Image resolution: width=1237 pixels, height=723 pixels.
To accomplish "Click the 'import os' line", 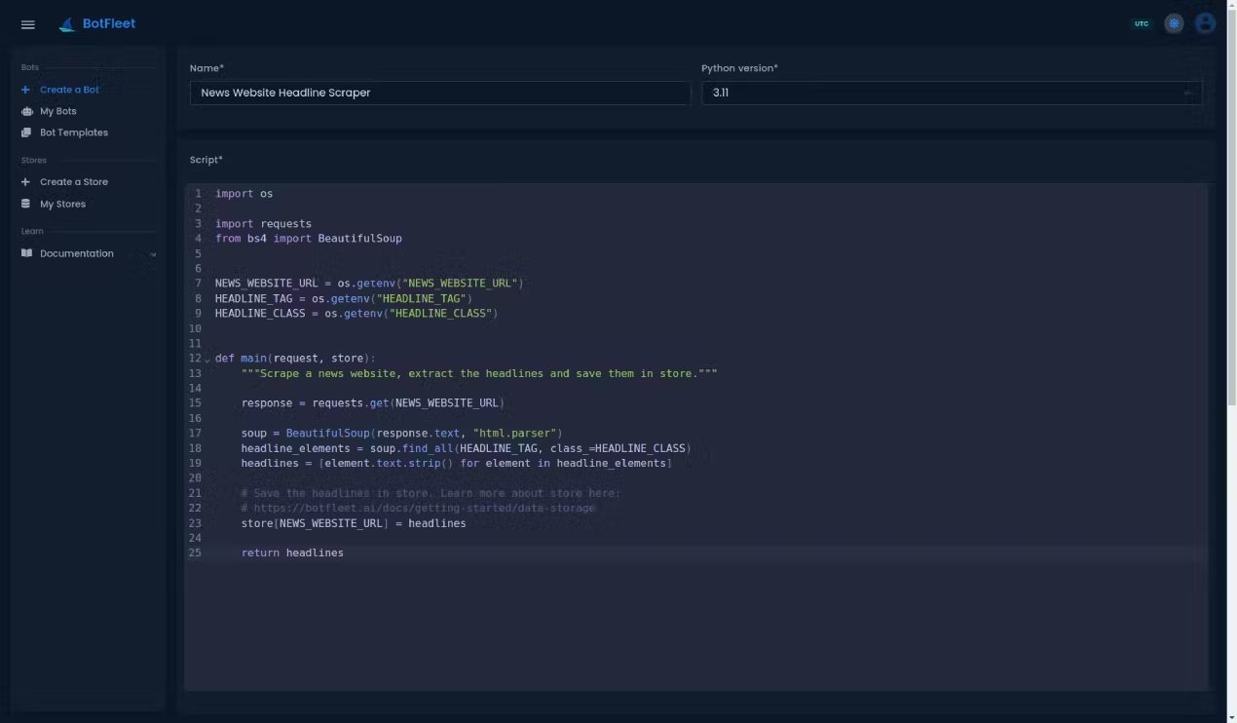I will coord(244,193).
